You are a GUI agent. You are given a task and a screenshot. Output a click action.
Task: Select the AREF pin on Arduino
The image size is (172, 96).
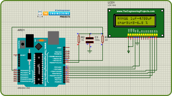point(64,47)
